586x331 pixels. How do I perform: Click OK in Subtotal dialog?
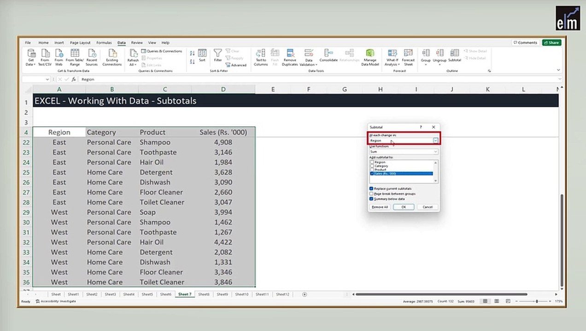(x=404, y=207)
